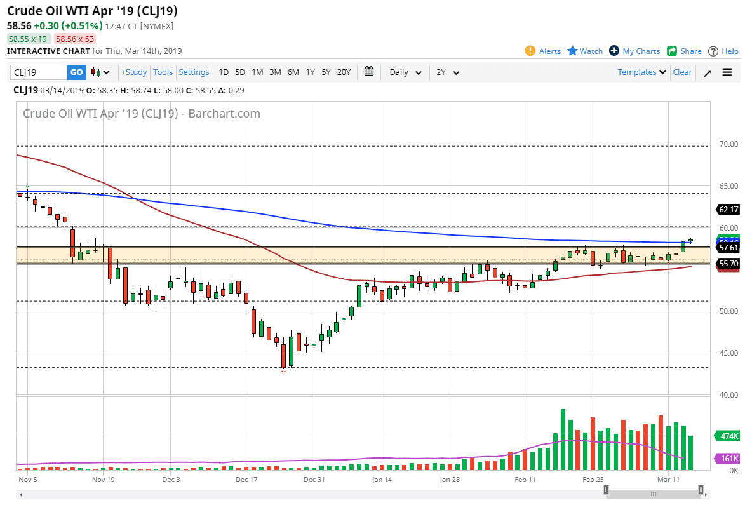Click the CLJ19 symbol input field
The image size is (745, 505).
38,72
